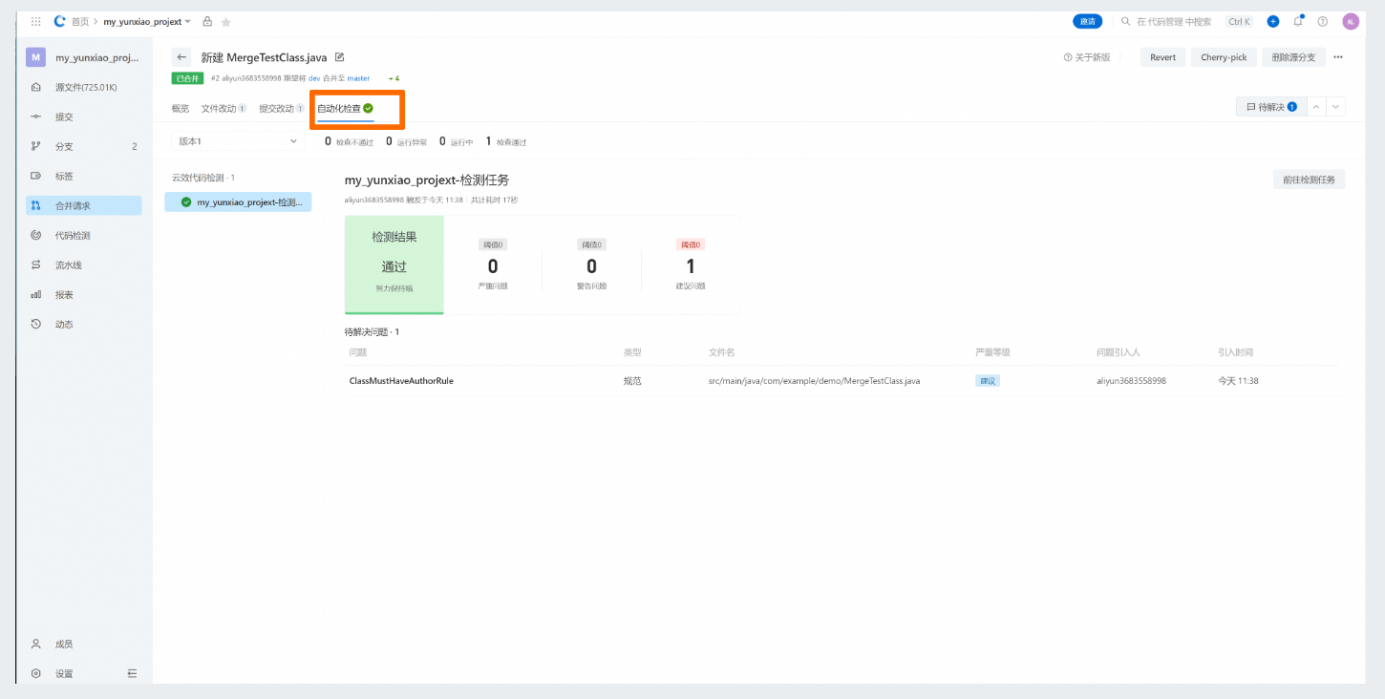The width and height of the screenshot is (1385, 699).
Task: Open the AL user avatar menu
Action: (x=1350, y=21)
